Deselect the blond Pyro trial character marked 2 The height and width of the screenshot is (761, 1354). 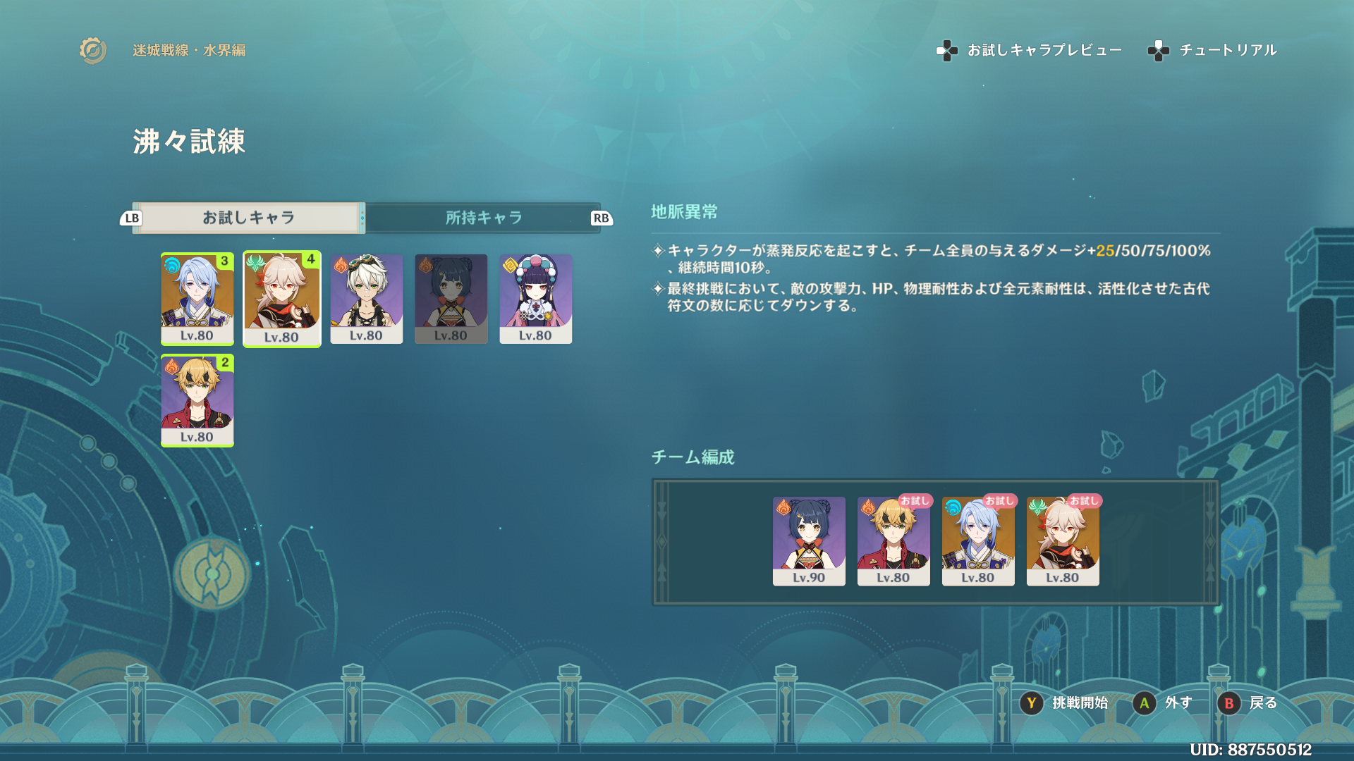click(197, 400)
